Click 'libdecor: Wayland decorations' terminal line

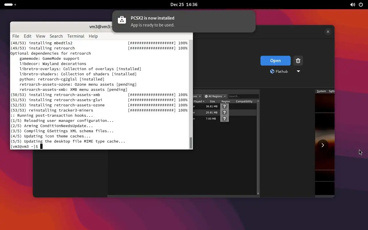[53, 64]
